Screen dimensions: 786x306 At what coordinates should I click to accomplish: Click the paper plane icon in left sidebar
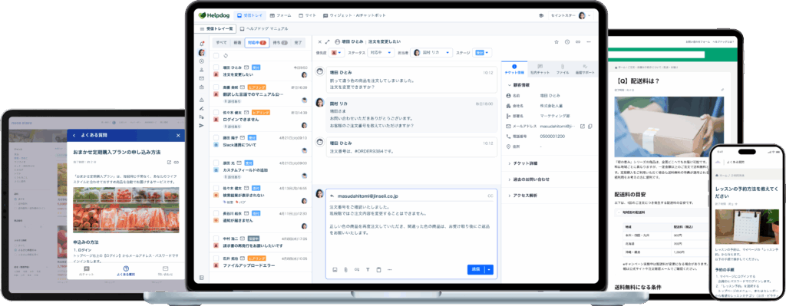click(202, 126)
